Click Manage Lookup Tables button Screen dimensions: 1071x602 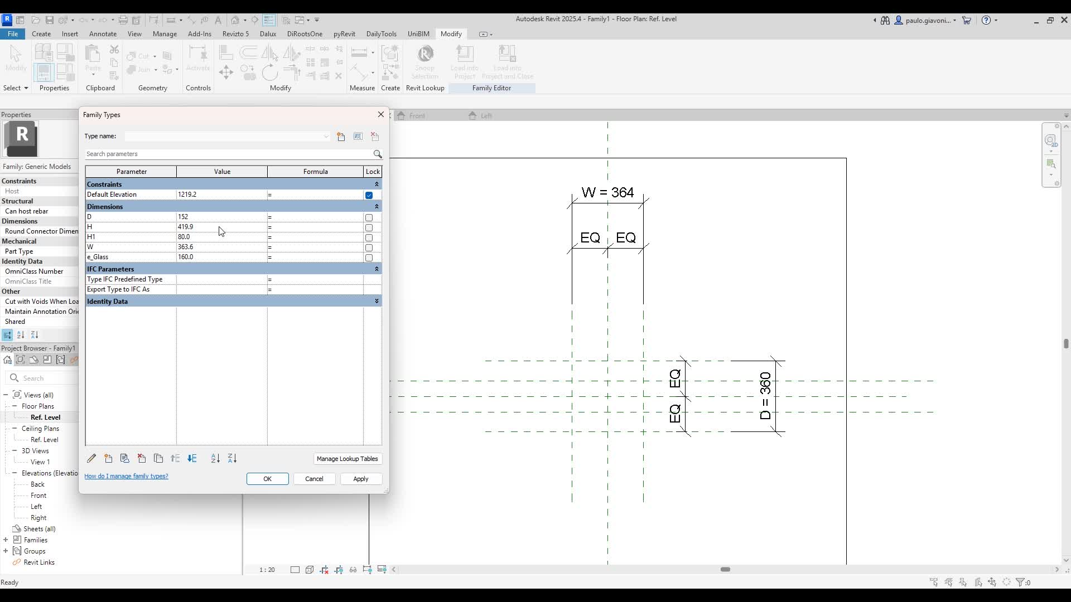tap(348, 459)
